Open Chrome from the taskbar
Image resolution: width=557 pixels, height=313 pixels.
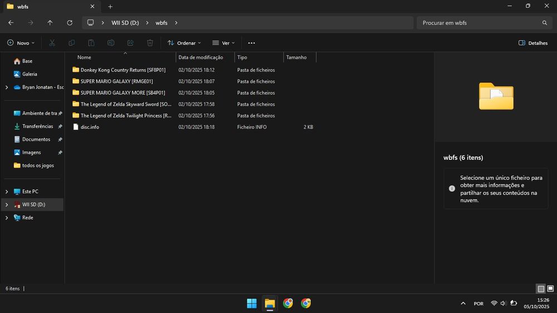[288, 303]
